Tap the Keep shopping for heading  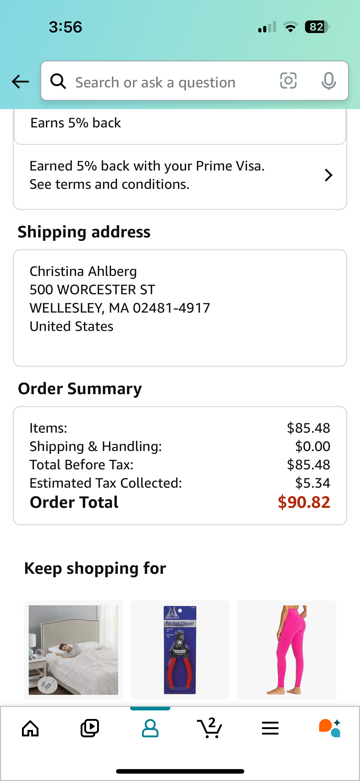tap(95, 568)
